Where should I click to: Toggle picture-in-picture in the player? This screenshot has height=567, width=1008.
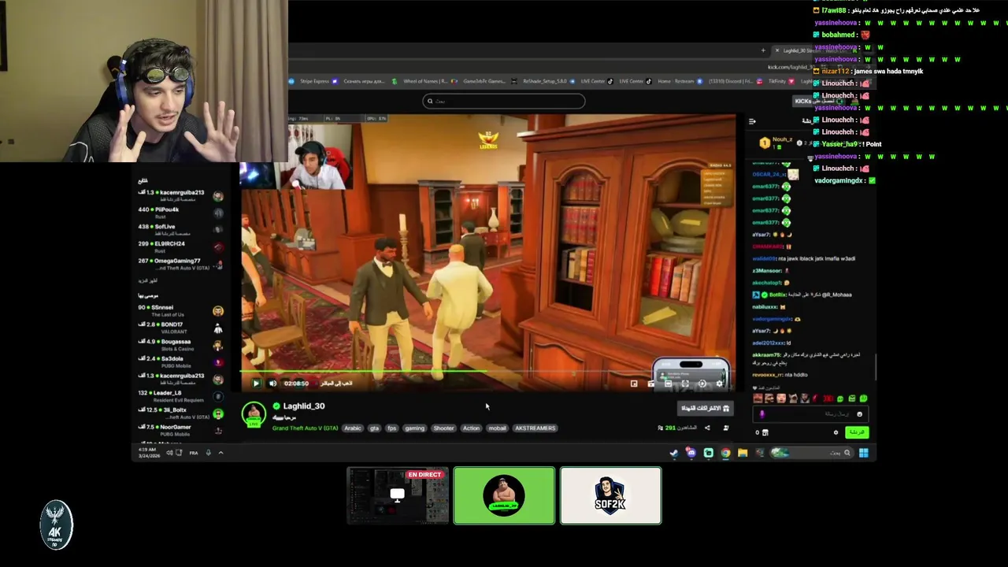coord(634,384)
